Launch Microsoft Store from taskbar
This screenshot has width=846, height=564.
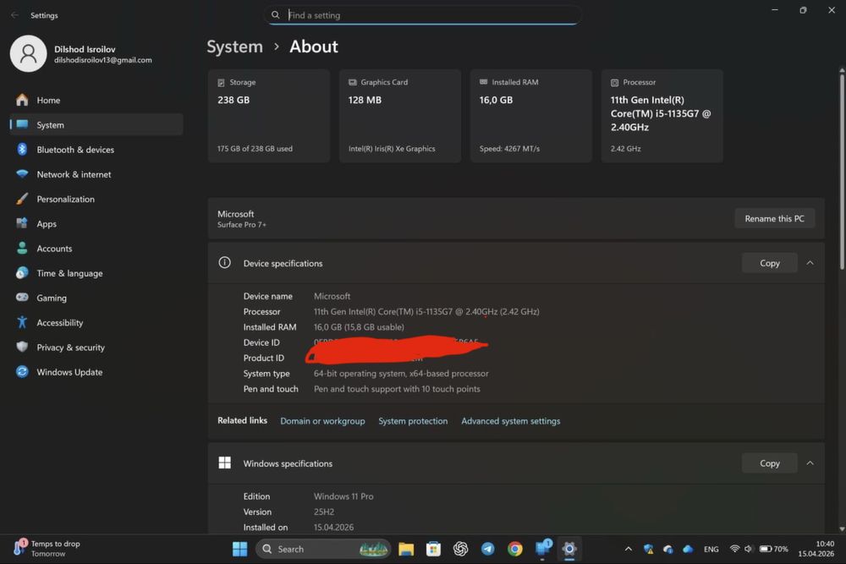point(433,549)
